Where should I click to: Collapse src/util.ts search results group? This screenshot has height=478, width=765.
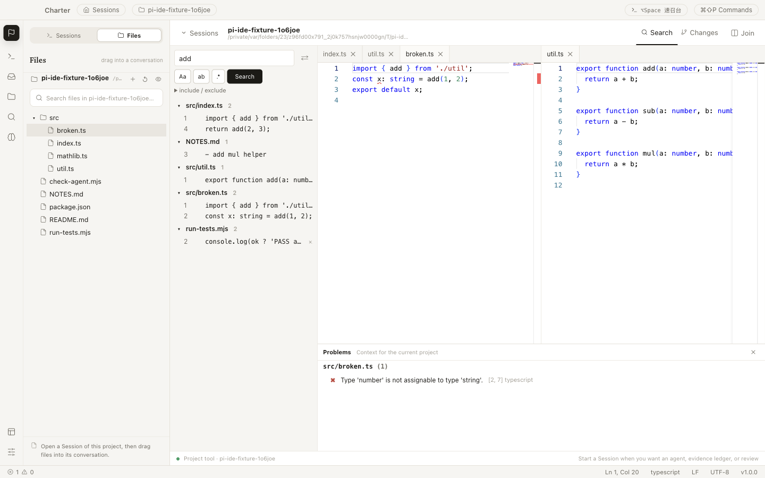[179, 167]
